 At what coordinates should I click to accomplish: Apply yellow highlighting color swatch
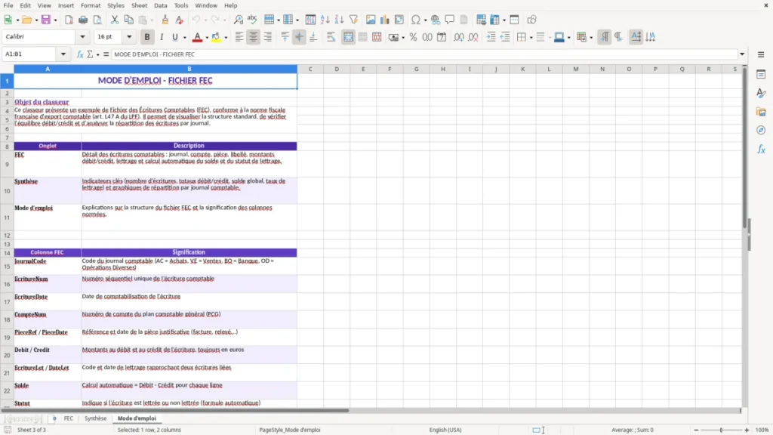(x=216, y=37)
